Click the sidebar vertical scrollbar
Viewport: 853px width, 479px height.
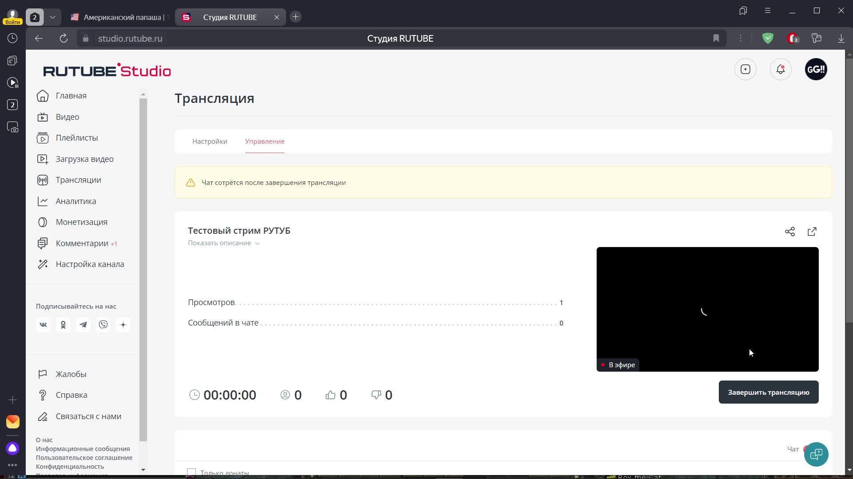[x=143, y=270]
